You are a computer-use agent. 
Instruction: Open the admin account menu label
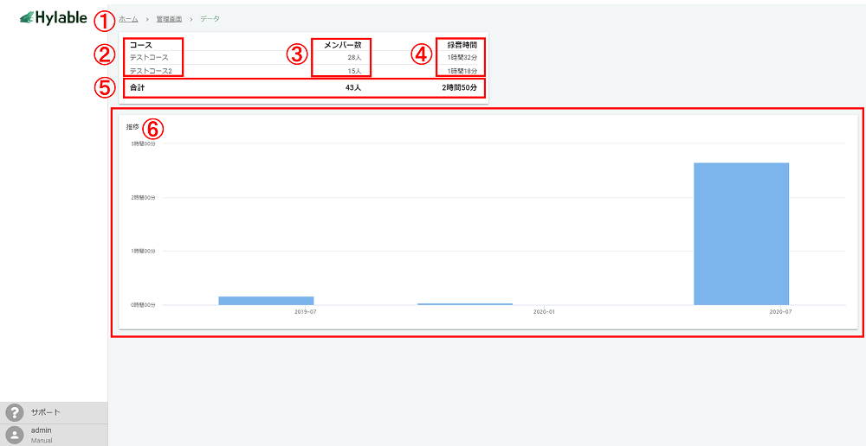[42, 430]
